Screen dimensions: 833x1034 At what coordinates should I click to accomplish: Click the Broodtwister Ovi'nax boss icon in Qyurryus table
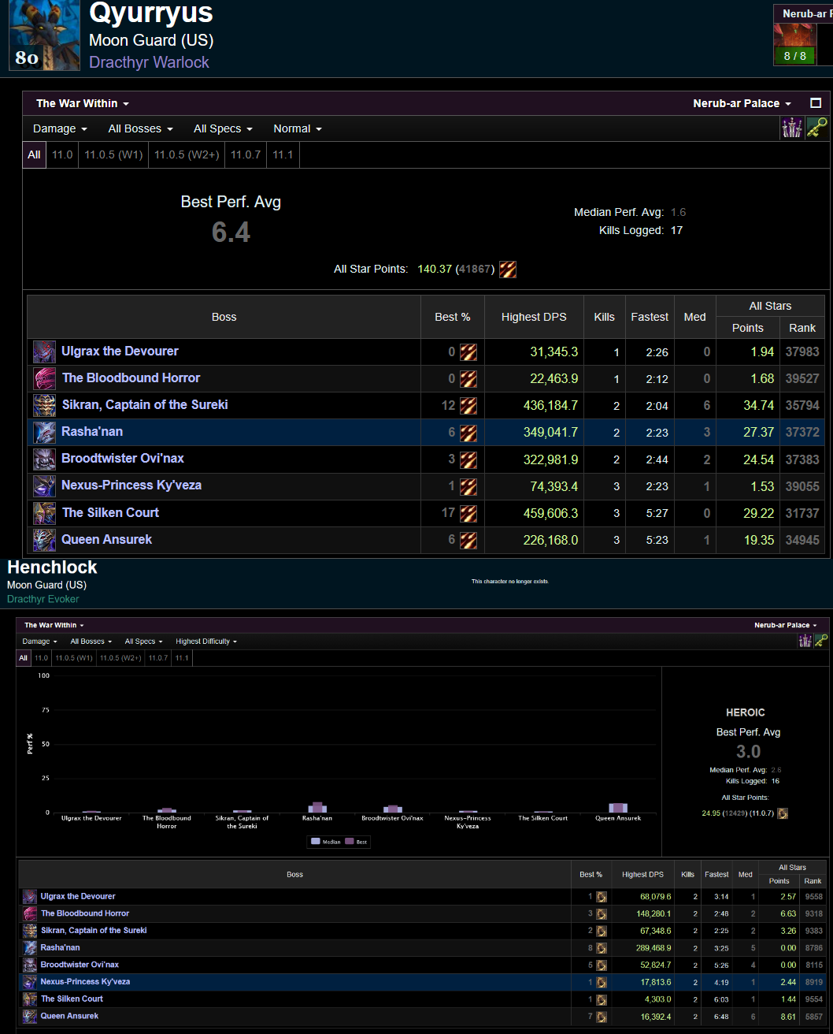pyautogui.click(x=44, y=459)
